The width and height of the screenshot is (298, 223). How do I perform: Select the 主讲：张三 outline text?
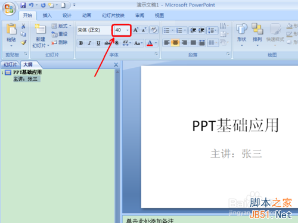[x=26, y=79]
